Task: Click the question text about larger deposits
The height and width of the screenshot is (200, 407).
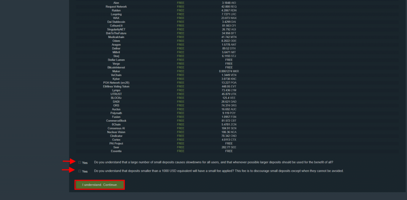Action: pyautogui.click(x=213, y=162)
